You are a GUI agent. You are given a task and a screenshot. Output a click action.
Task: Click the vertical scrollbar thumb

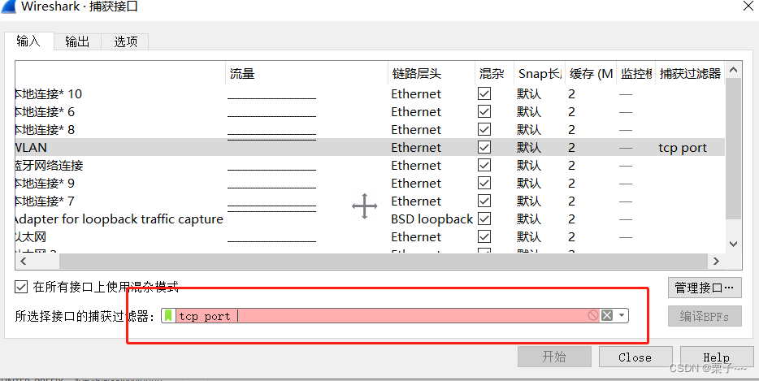[733, 148]
